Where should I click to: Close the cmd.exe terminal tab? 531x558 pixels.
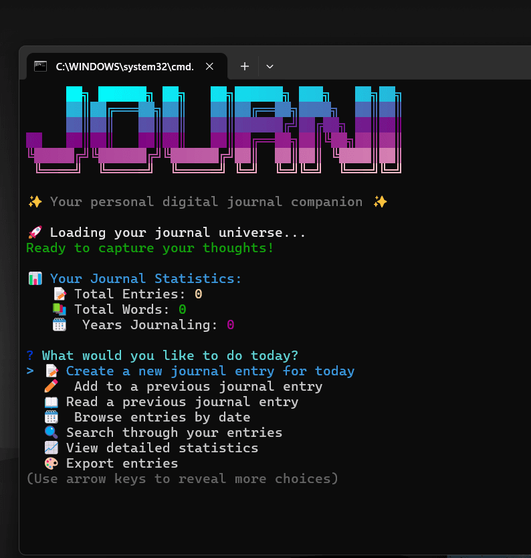coord(209,66)
